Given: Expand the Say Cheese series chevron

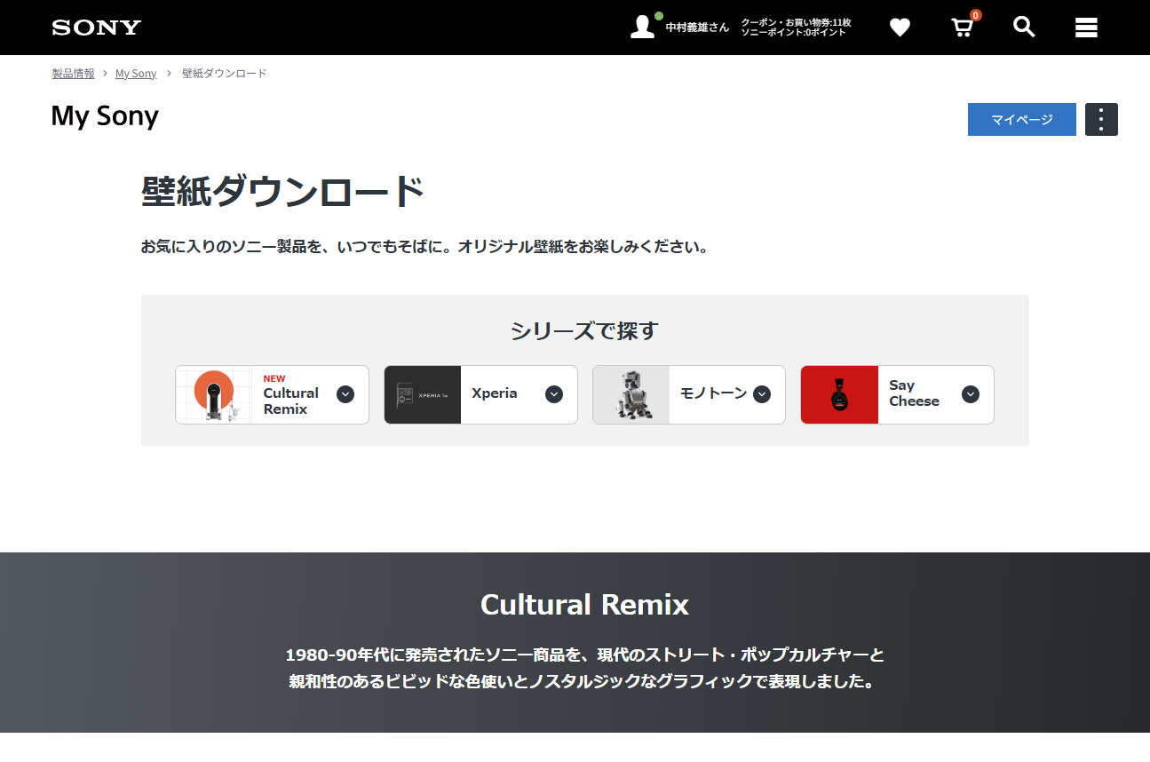Looking at the screenshot, I should pos(971,394).
